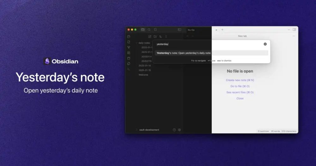Click the "Create new note" link

click(240, 80)
